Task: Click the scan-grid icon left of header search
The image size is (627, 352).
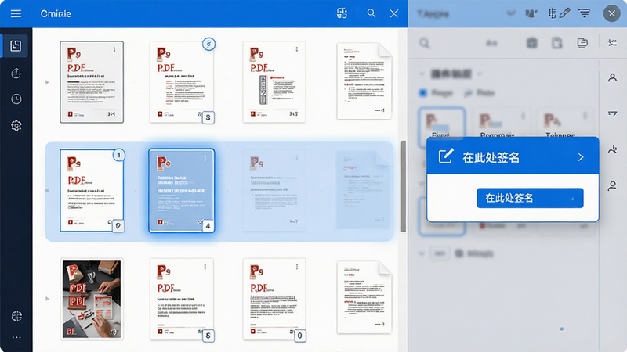Action: pos(342,13)
